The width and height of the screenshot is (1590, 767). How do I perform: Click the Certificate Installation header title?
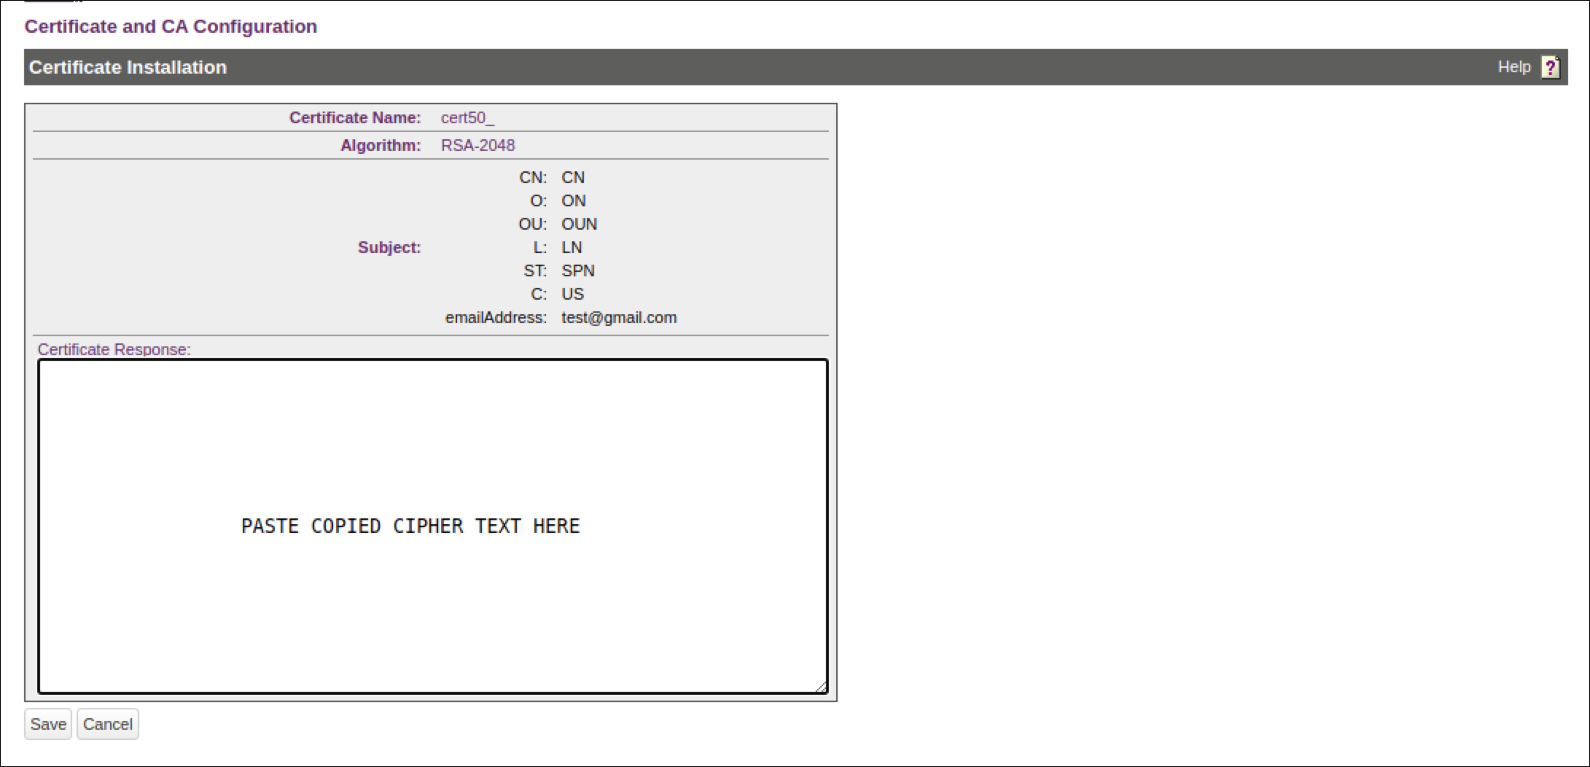click(x=128, y=67)
